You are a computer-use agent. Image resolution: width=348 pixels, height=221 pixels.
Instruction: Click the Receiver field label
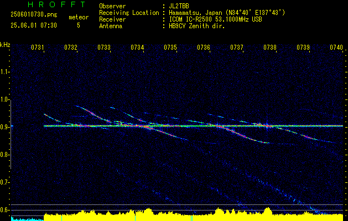(x=112, y=19)
